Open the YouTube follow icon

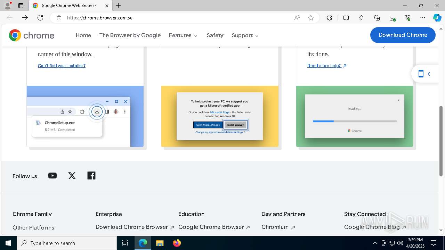(52, 176)
